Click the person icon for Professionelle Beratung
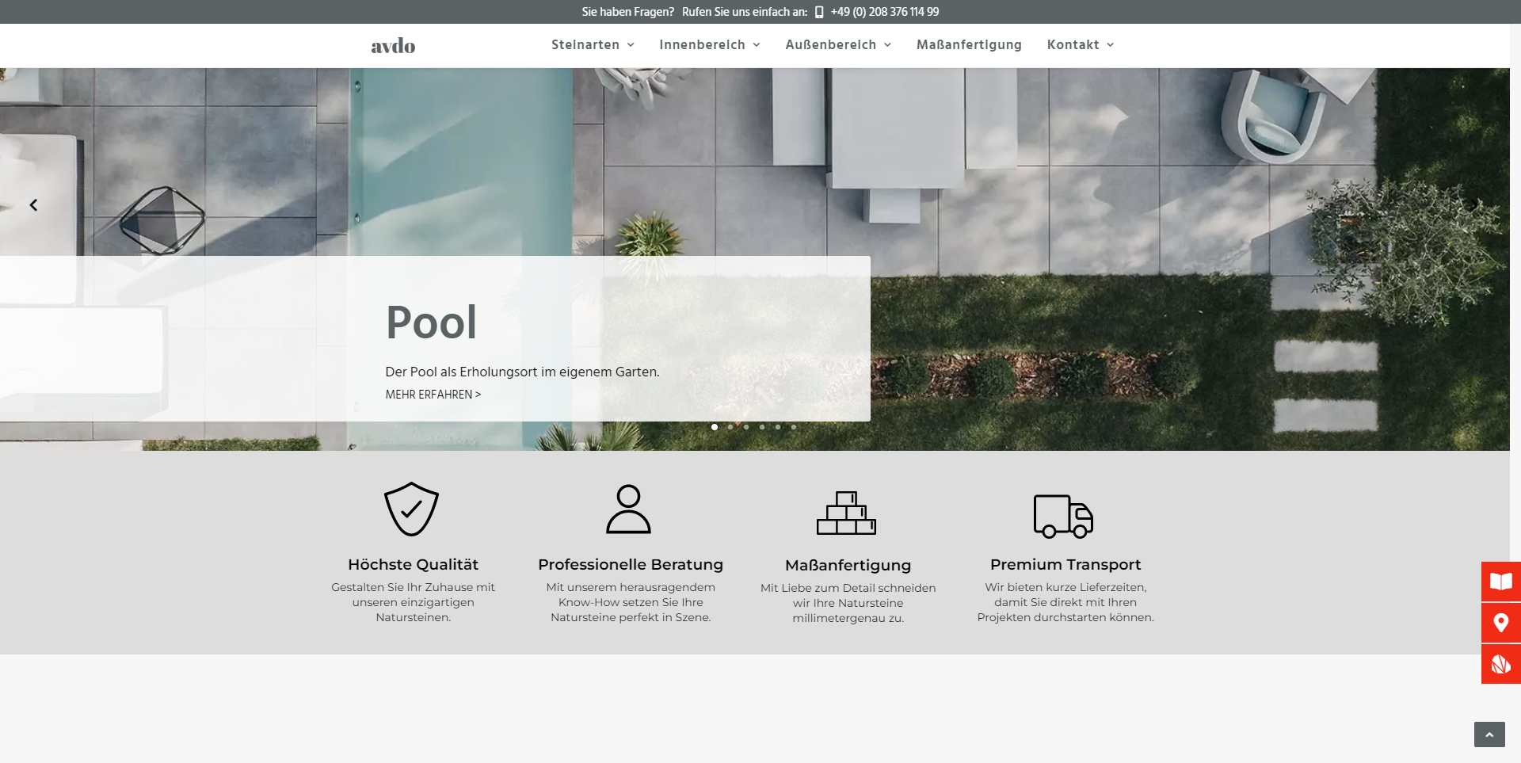The image size is (1521, 763). pos(628,509)
